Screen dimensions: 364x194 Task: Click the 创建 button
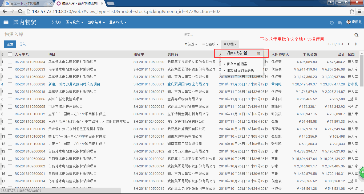[x=10, y=44]
